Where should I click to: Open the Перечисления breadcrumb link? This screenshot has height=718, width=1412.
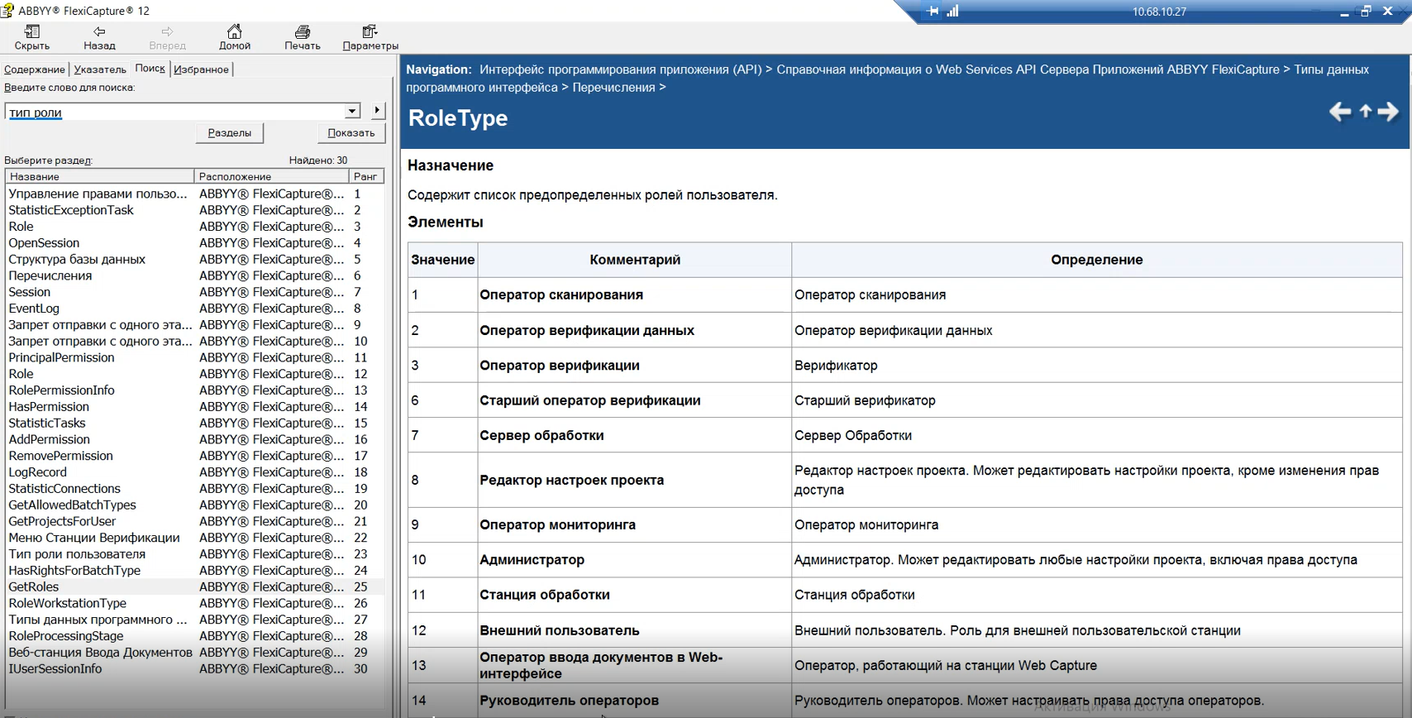pos(613,88)
